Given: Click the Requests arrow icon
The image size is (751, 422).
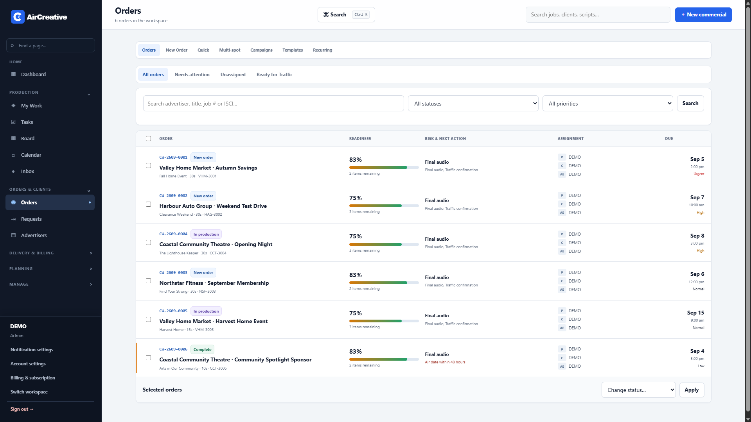Looking at the screenshot, I should 13,219.
